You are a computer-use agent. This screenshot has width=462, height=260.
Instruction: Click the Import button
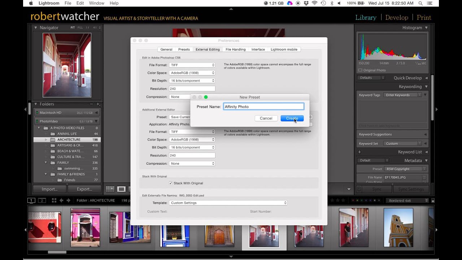(x=49, y=189)
